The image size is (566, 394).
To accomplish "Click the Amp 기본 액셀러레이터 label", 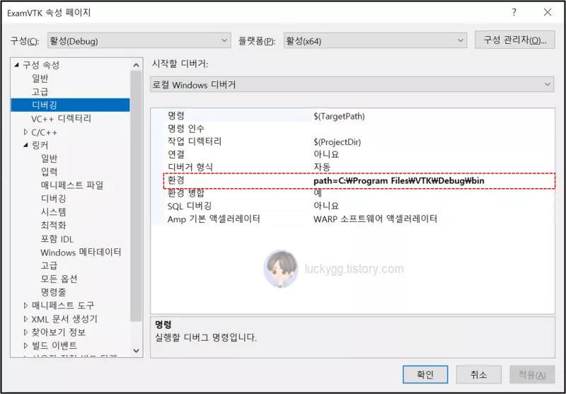I will pyautogui.click(x=214, y=219).
